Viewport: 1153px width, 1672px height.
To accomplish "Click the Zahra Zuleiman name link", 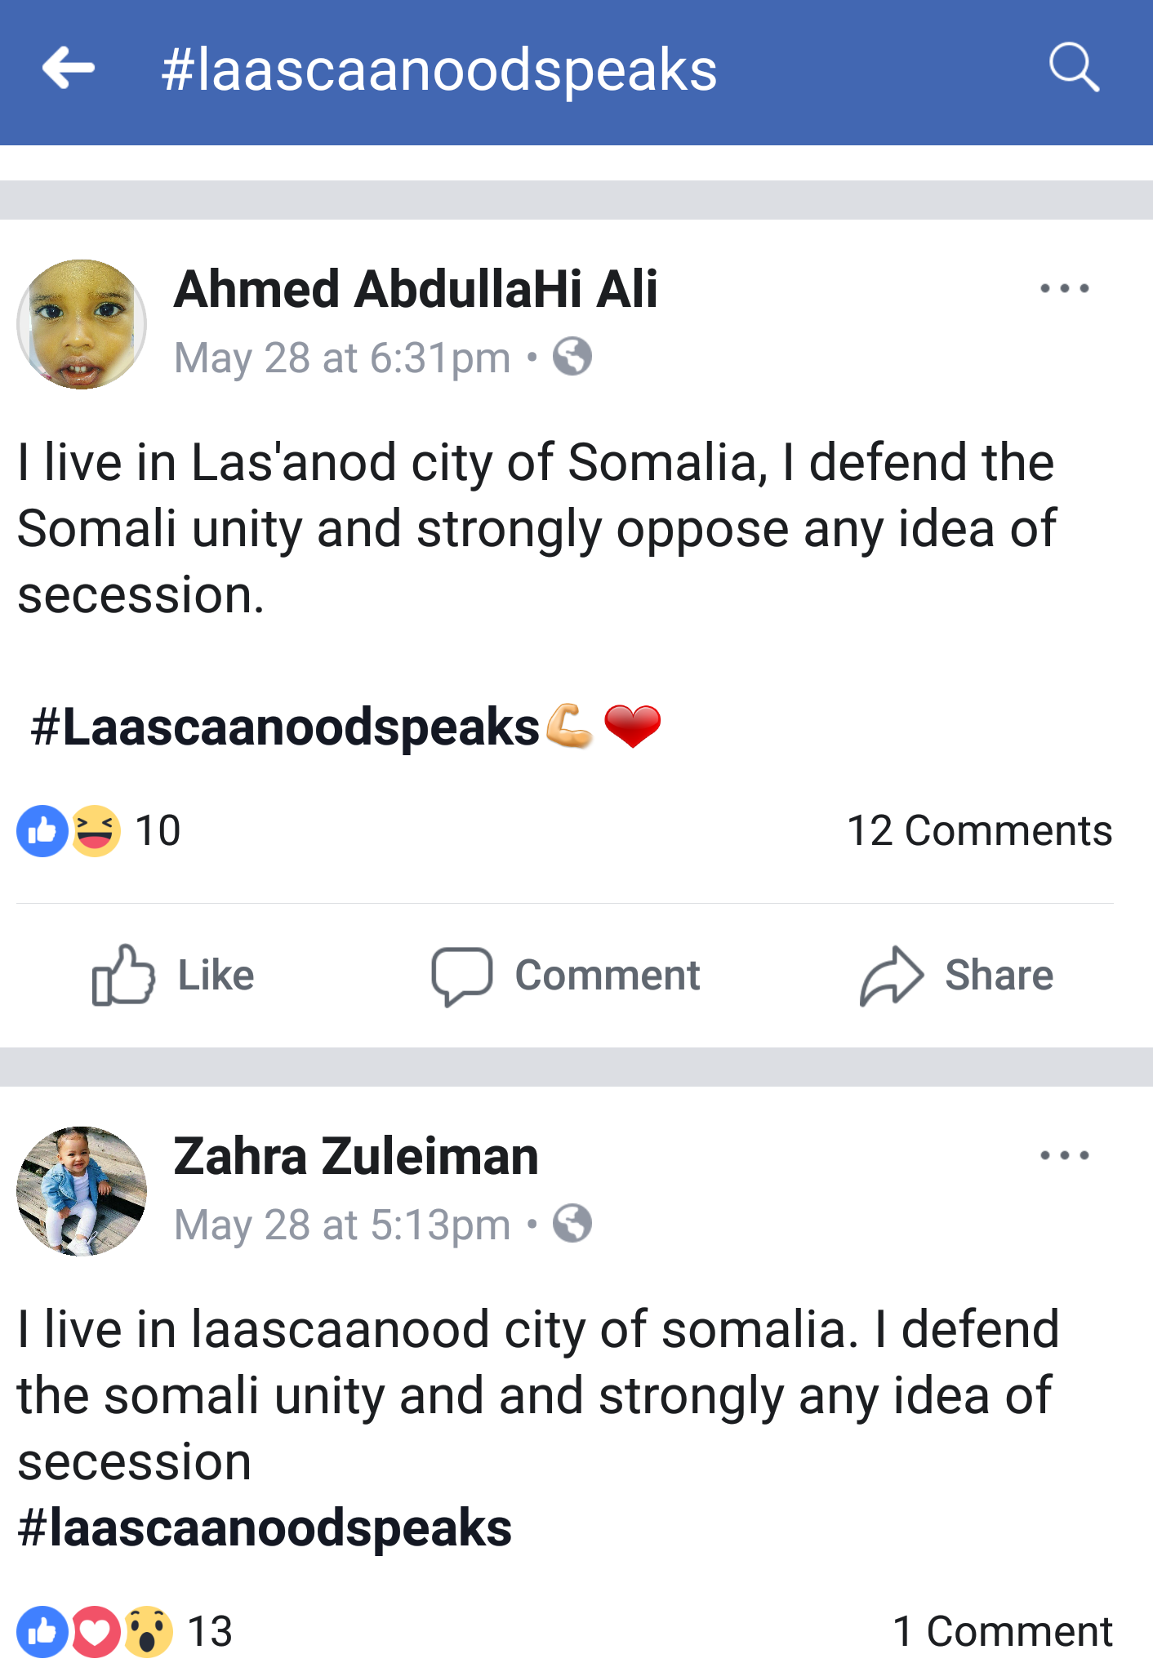I will (356, 1156).
